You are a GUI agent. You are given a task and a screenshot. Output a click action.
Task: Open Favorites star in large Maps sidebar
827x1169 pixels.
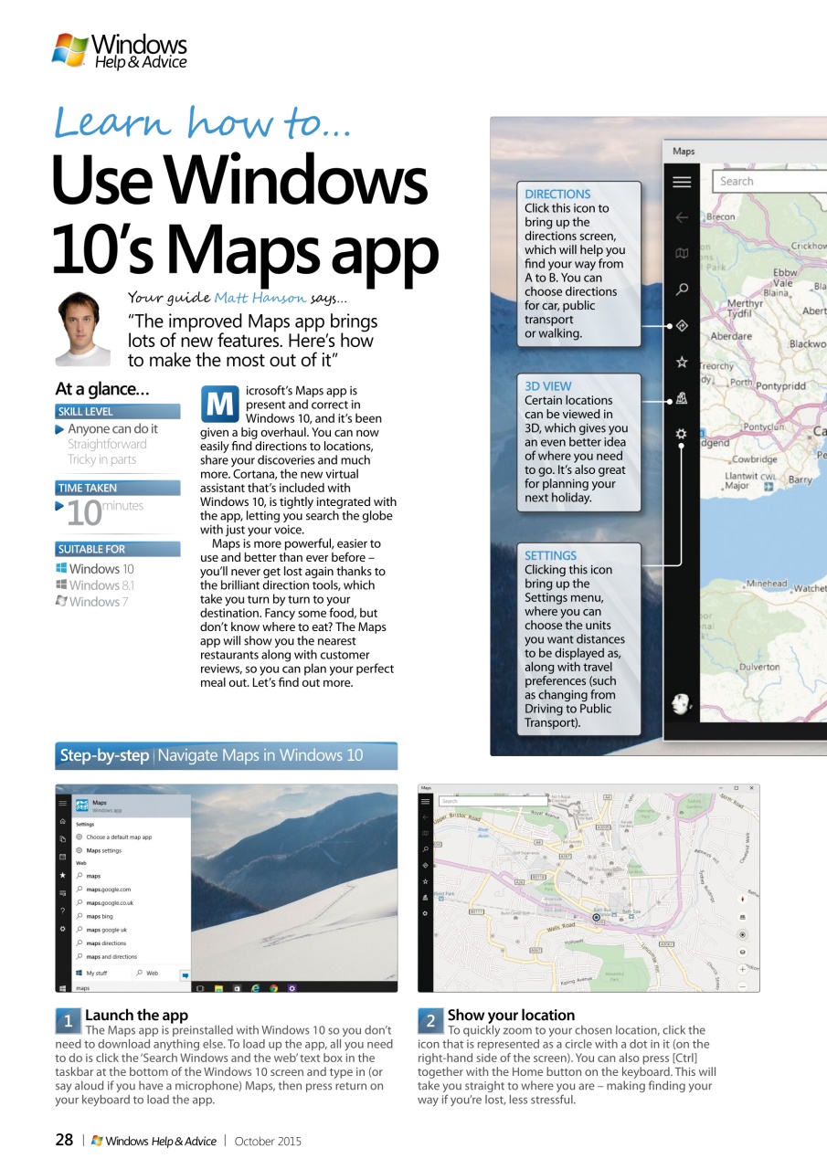682,362
